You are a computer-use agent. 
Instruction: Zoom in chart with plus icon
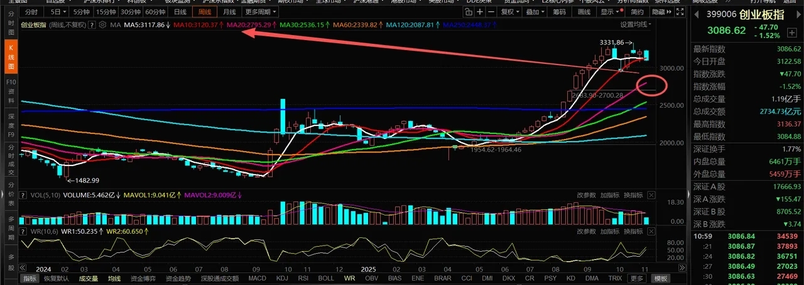click(481, 12)
